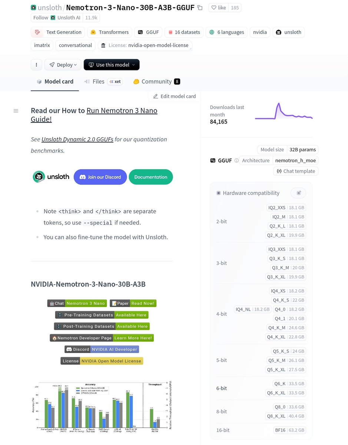The height and width of the screenshot is (445, 348).
Task: Open the 11.9k followers count
Action: click(x=91, y=17)
